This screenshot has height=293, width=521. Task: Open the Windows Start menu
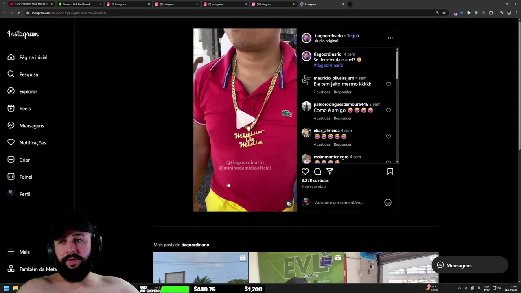coord(7,288)
